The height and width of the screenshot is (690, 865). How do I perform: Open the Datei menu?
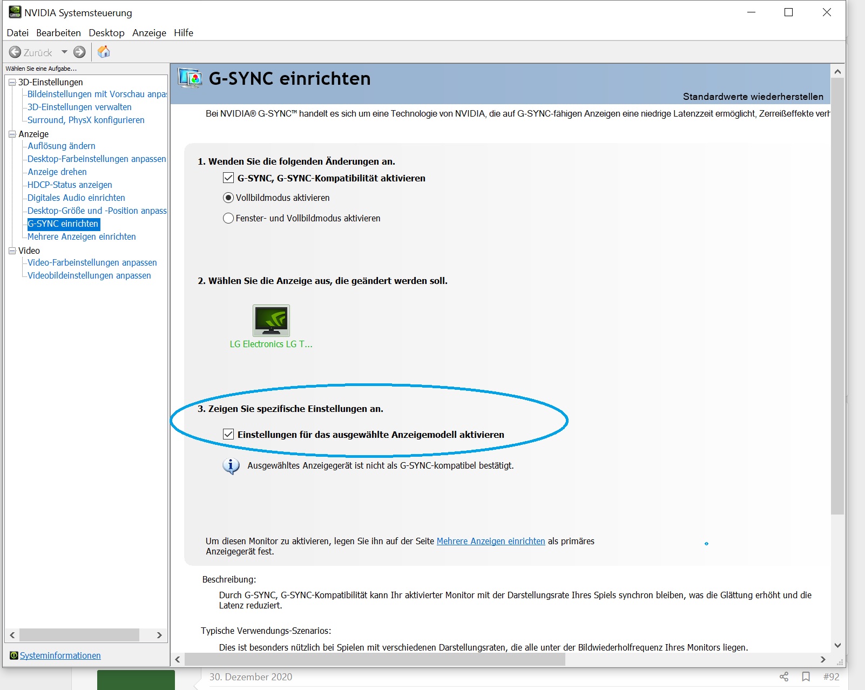17,32
